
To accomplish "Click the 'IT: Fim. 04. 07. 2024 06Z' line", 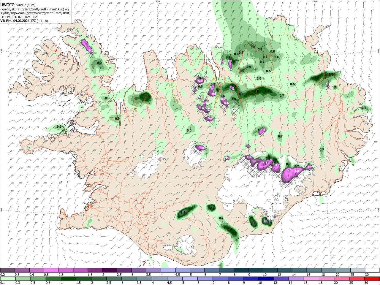I will [x=19, y=17].
